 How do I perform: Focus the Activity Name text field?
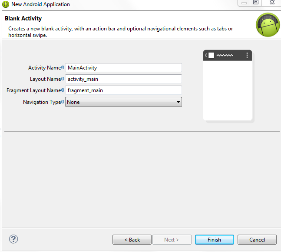click(x=123, y=68)
